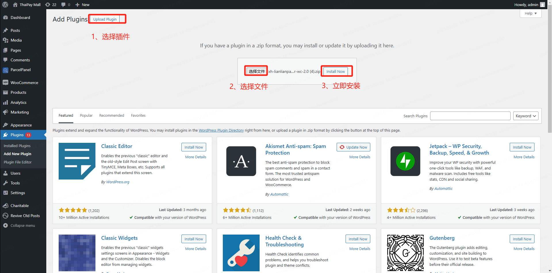Switch to the Favorites tab
552x273 pixels.
tap(138, 116)
